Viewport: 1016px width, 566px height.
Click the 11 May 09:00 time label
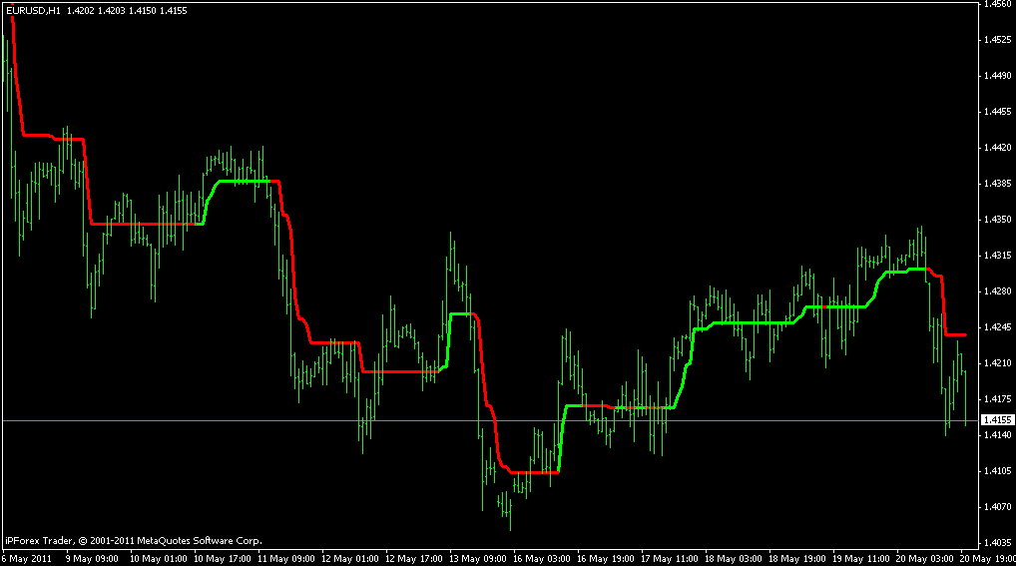click(286, 559)
